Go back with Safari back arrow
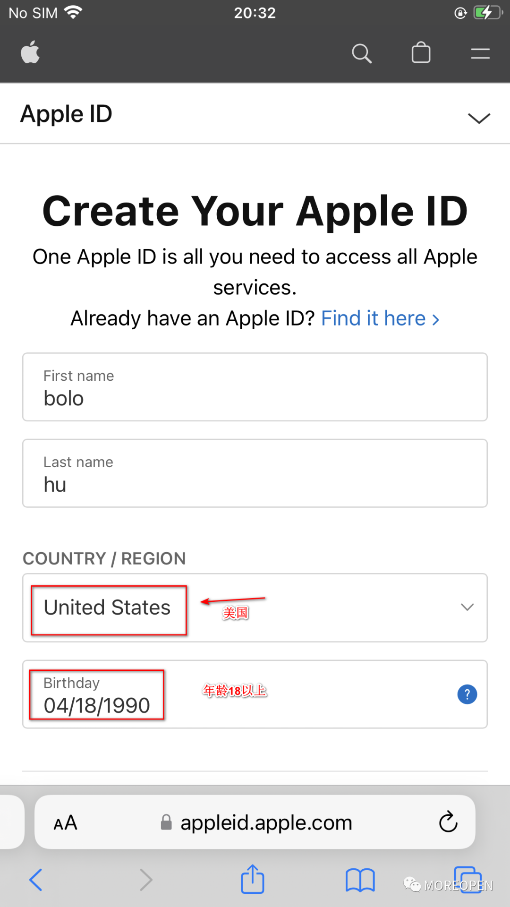The width and height of the screenshot is (510, 907). [36, 880]
